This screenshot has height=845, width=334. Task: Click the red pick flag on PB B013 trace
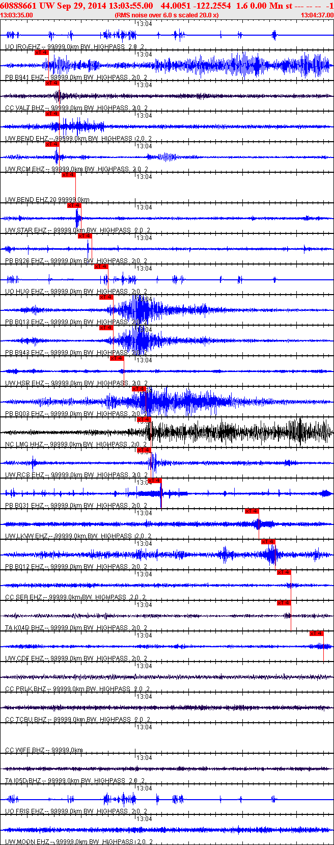pyautogui.click(x=106, y=297)
